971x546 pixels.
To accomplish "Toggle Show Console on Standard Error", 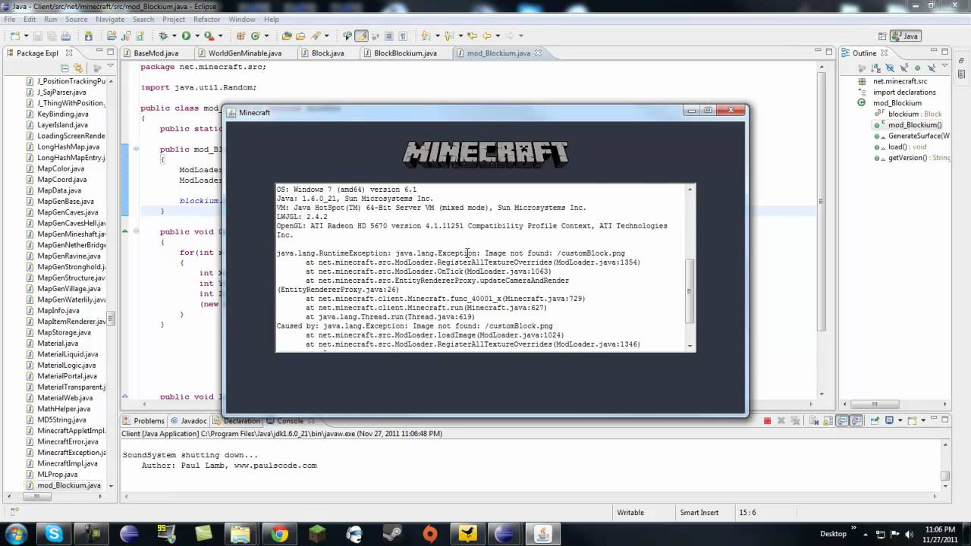I will coord(856,420).
